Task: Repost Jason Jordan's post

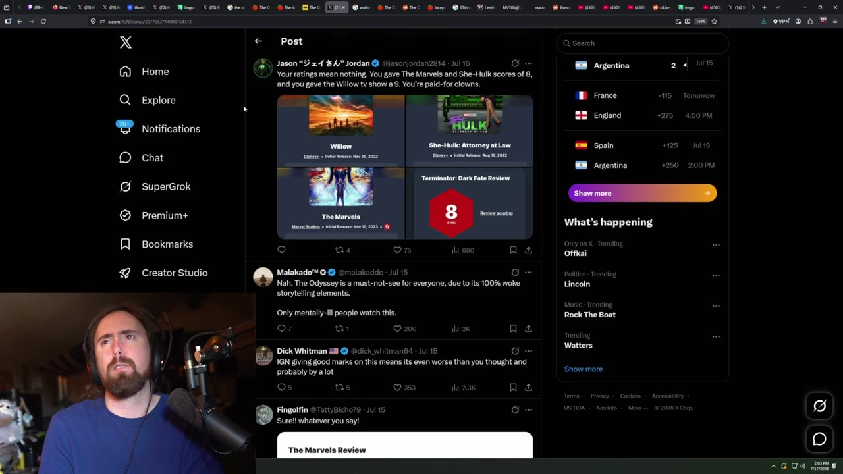Action: coord(342,250)
